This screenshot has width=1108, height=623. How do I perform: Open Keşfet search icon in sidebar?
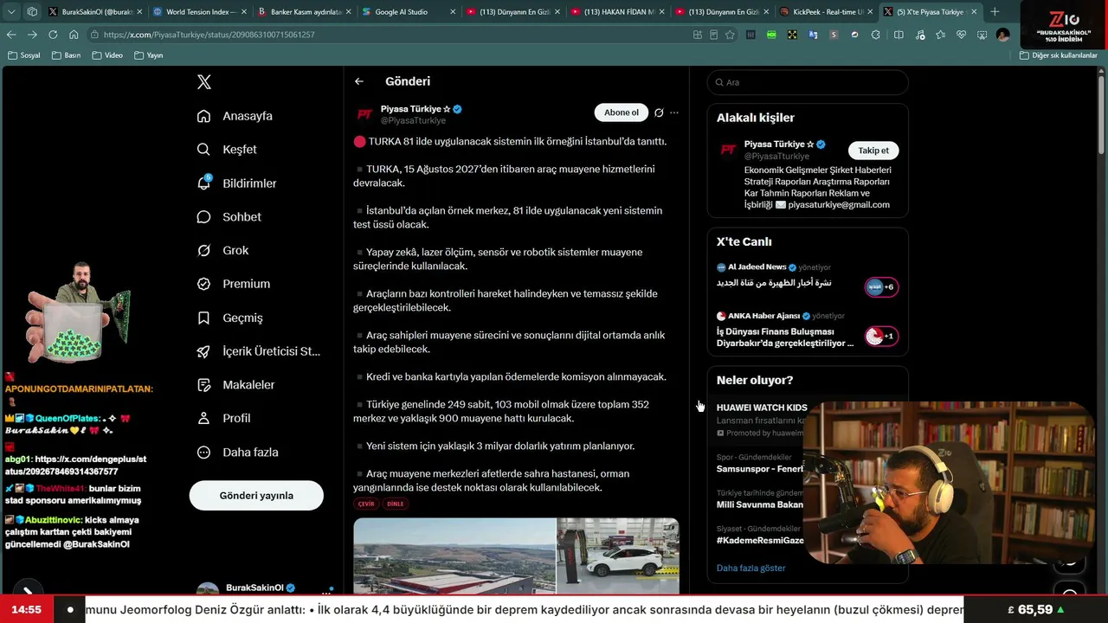pyautogui.click(x=203, y=150)
